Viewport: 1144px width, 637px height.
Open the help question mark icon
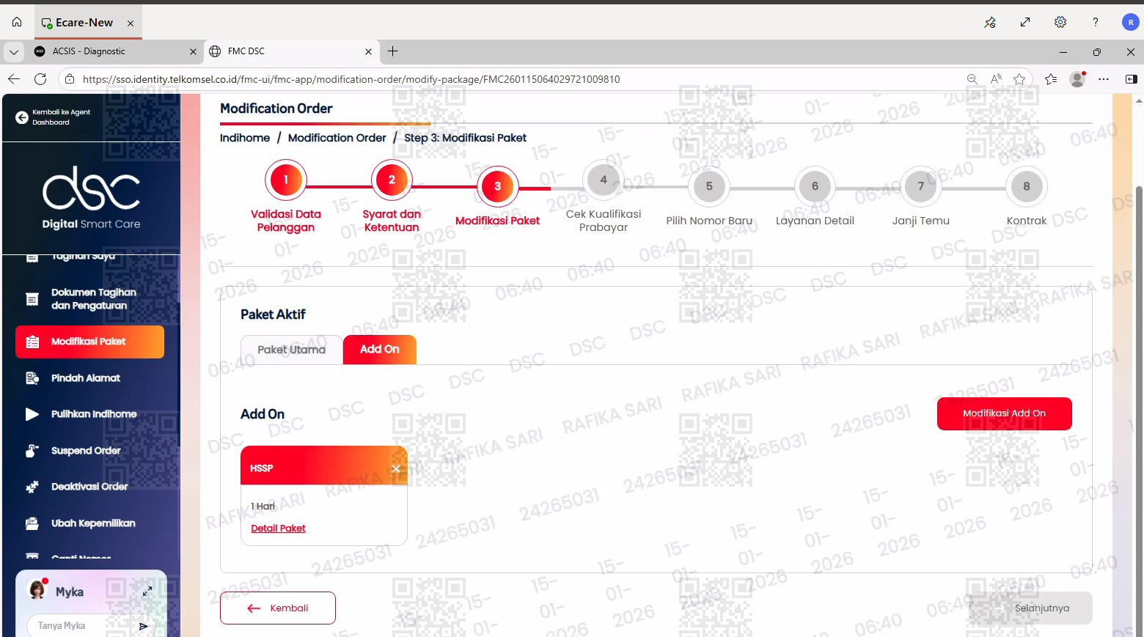[x=1096, y=22]
